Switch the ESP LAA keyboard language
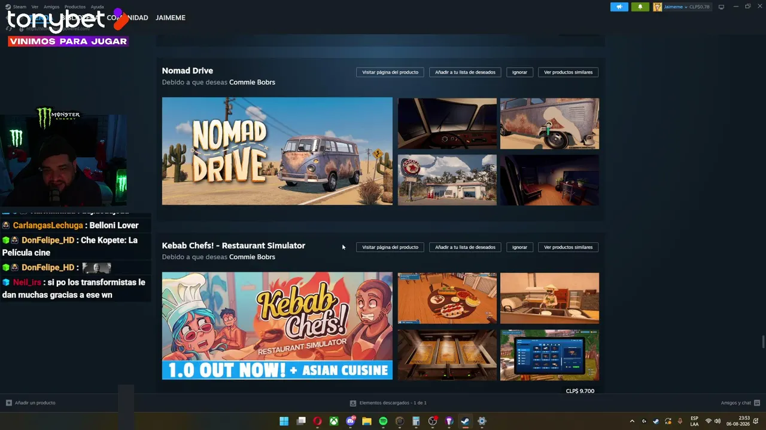 pyautogui.click(x=694, y=421)
